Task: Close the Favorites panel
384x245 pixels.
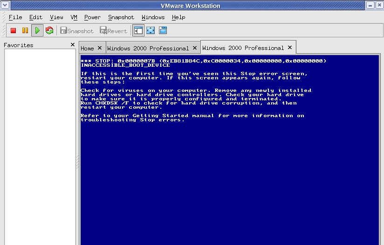Action: click(x=73, y=45)
